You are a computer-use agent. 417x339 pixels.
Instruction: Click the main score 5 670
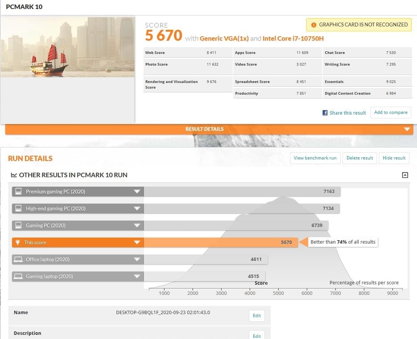164,35
